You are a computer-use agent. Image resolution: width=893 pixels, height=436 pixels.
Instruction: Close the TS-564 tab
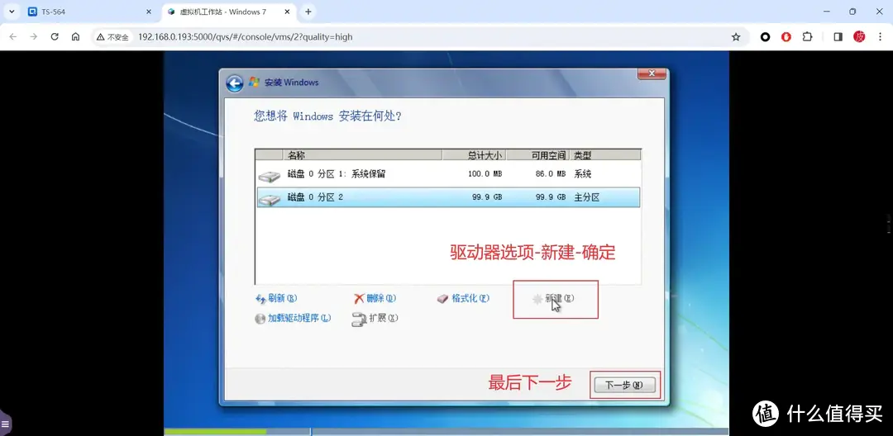pos(149,12)
